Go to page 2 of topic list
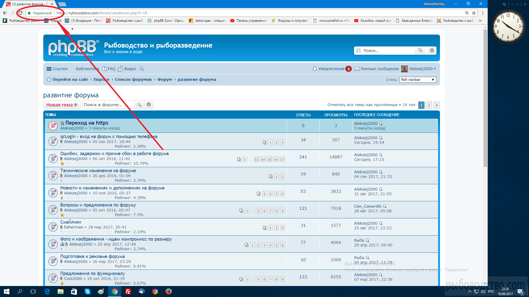 tap(429, 105)
